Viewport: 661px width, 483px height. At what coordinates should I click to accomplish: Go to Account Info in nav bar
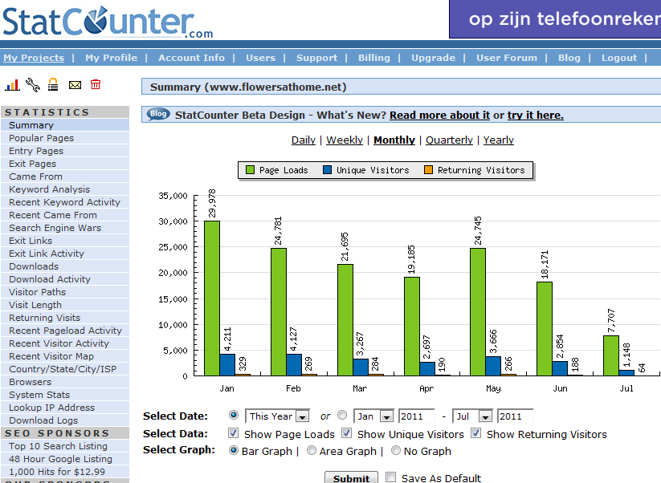(x=191, y=58)
